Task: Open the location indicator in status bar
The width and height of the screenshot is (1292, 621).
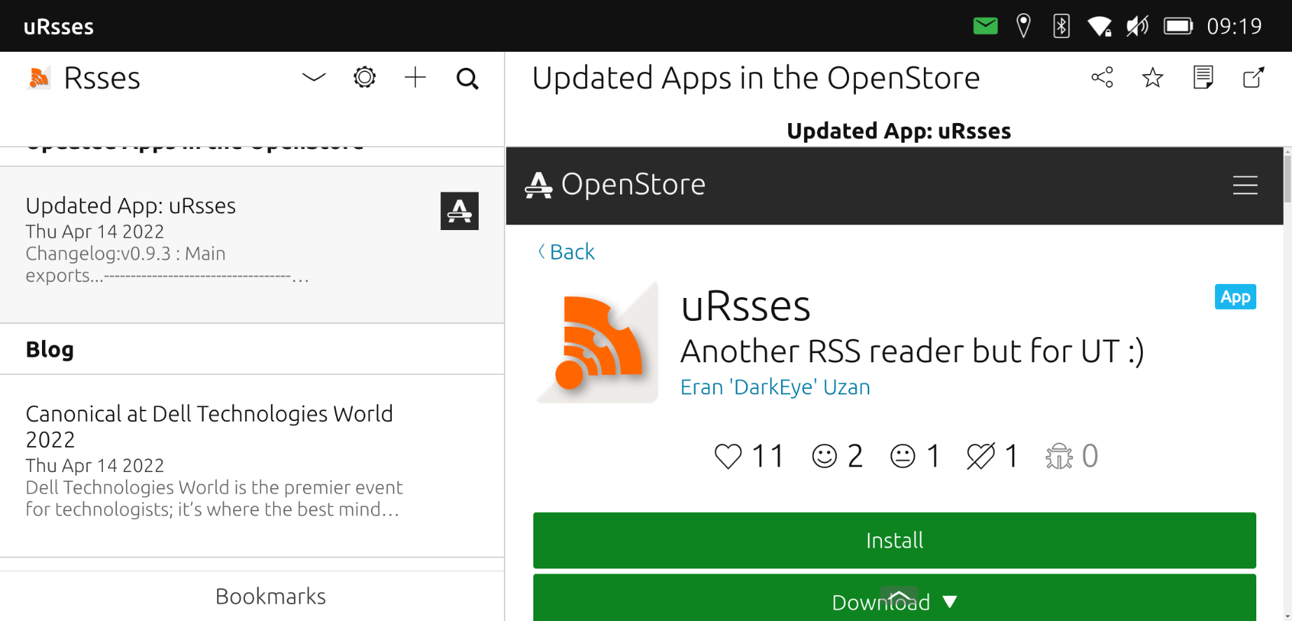Action: pos(1023,27)
